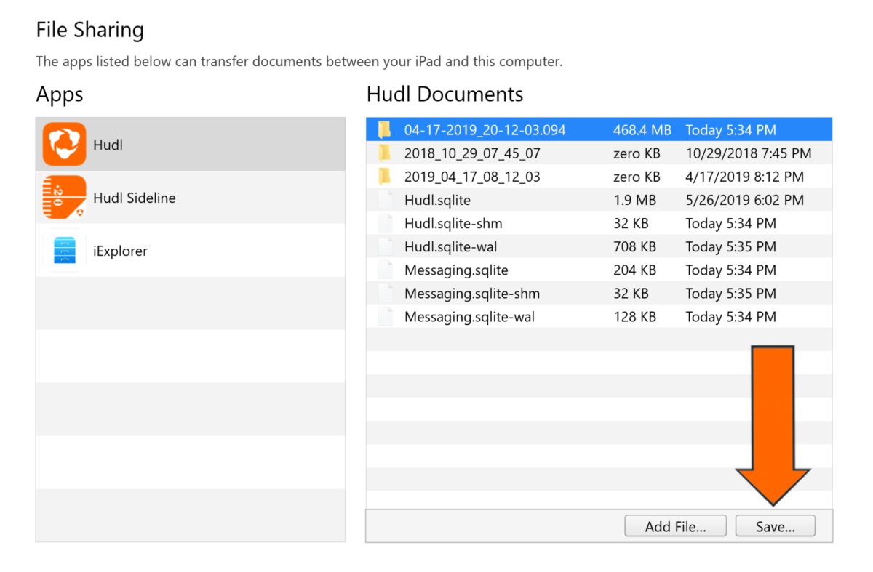Select Messaging.sqlite-shm in the documents list
Viewport: 873px width, 572px height.
click(471, 294)
